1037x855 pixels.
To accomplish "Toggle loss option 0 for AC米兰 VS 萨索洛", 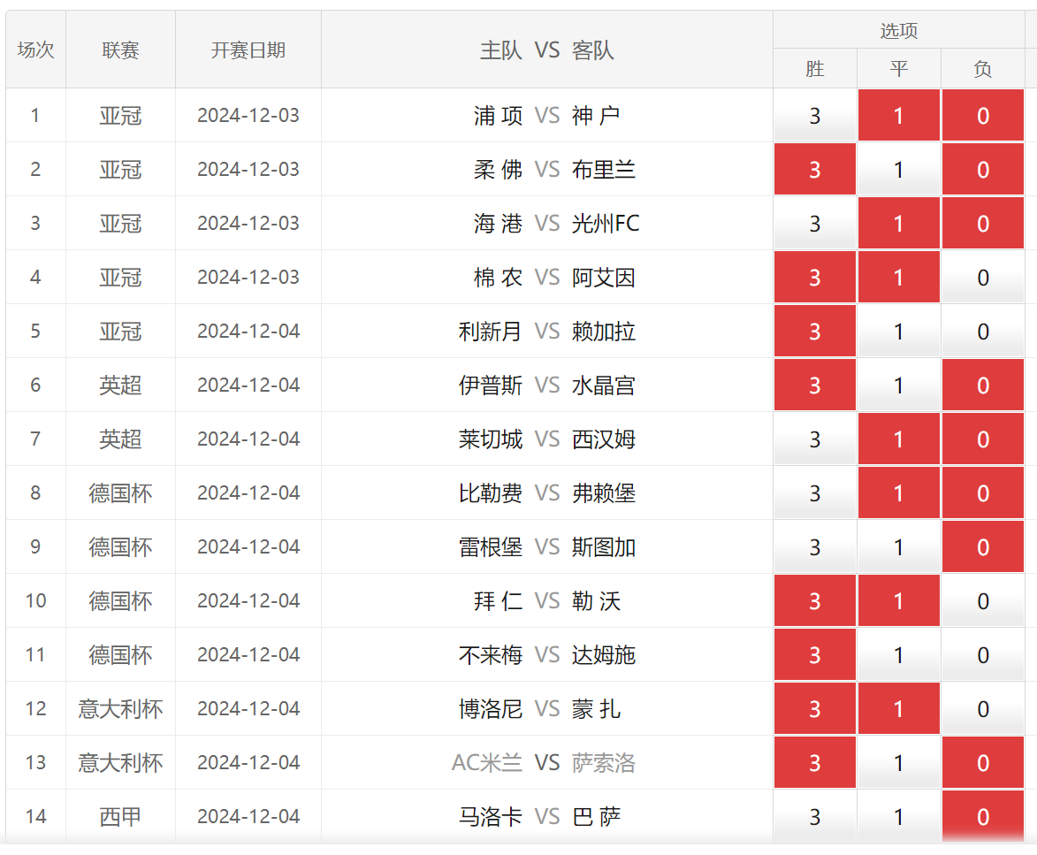I will tap(983, 762).
